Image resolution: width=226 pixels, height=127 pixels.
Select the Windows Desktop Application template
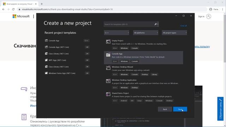(x=143, y=84)
